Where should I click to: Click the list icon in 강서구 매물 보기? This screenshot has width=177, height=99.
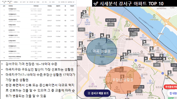tap(89, 93)
